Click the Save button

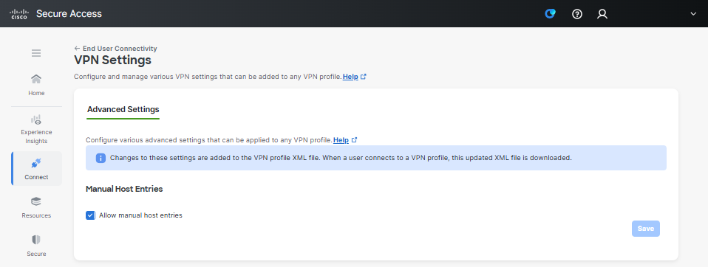pos(646,229)
